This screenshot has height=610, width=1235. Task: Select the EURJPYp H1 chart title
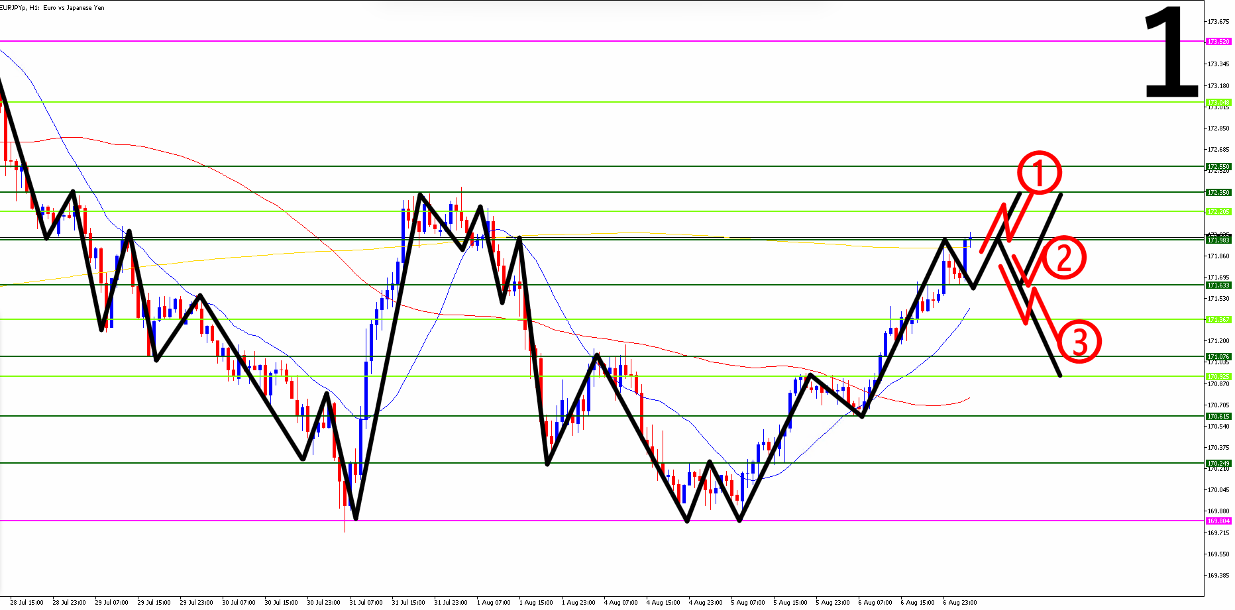[x=53, y=8]
